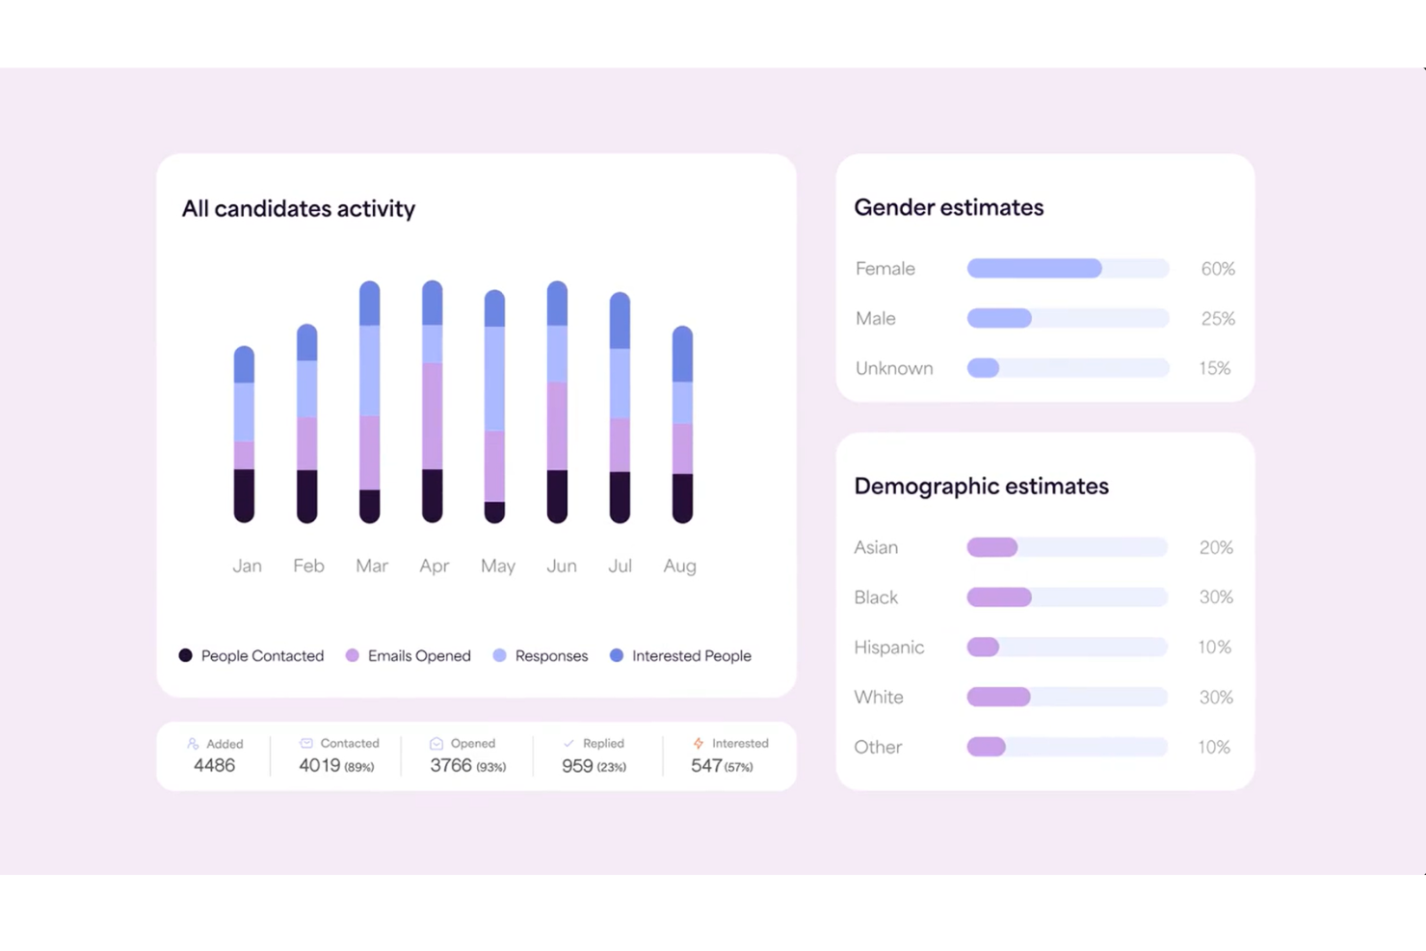Expand the Demographic estimates panel
This screenshot has width=1426, height=951.
[x=1044, y=610]
